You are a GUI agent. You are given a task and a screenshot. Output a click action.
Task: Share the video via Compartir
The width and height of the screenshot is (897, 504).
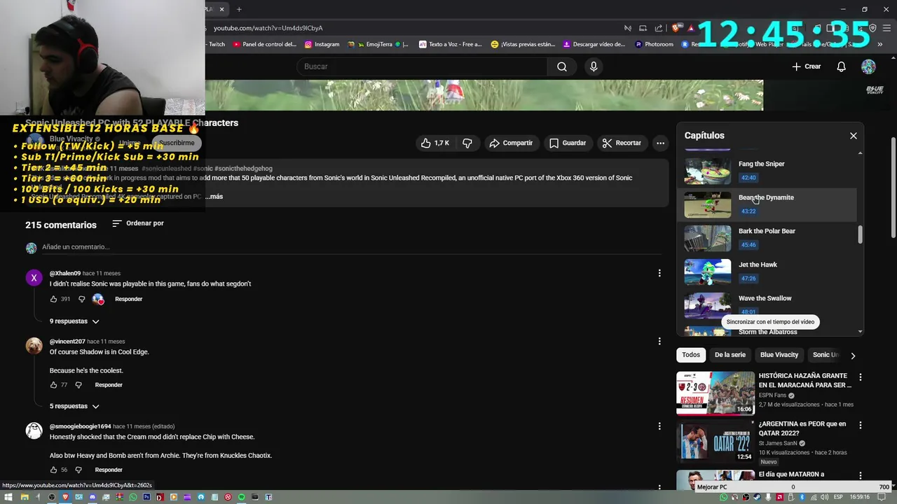pos(511,143)
